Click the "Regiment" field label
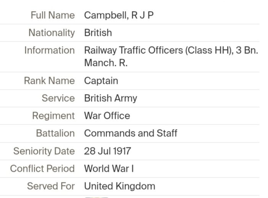 pos(54,116)
